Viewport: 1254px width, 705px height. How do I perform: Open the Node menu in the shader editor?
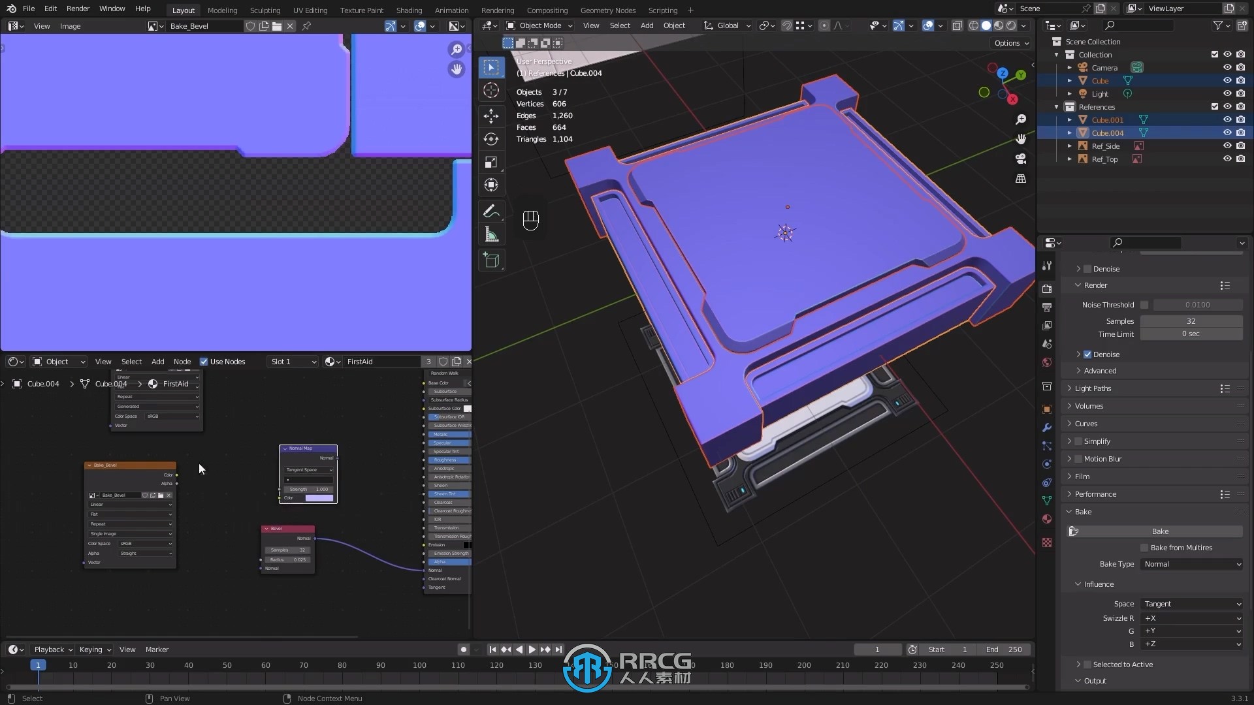click(182, 362)
